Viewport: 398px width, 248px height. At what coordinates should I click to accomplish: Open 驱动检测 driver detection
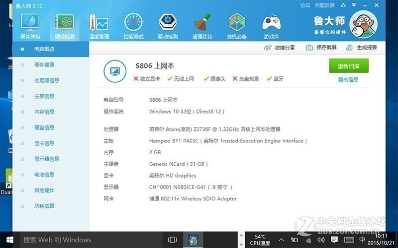coord(168,26)
